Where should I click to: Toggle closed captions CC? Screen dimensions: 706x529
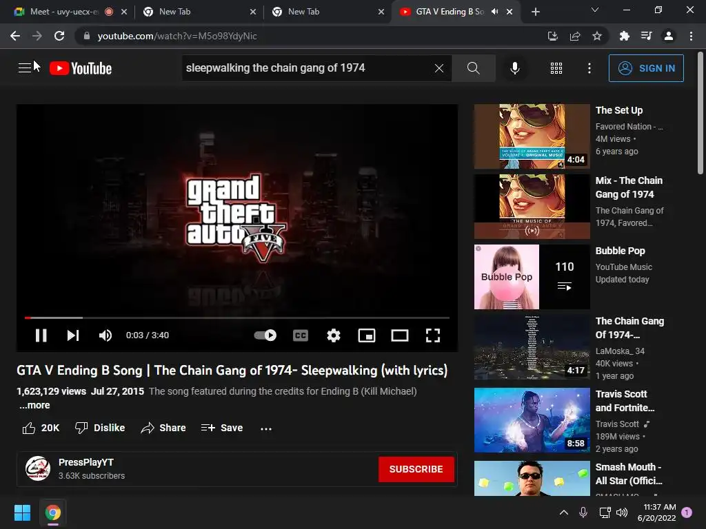pos(301,335)
